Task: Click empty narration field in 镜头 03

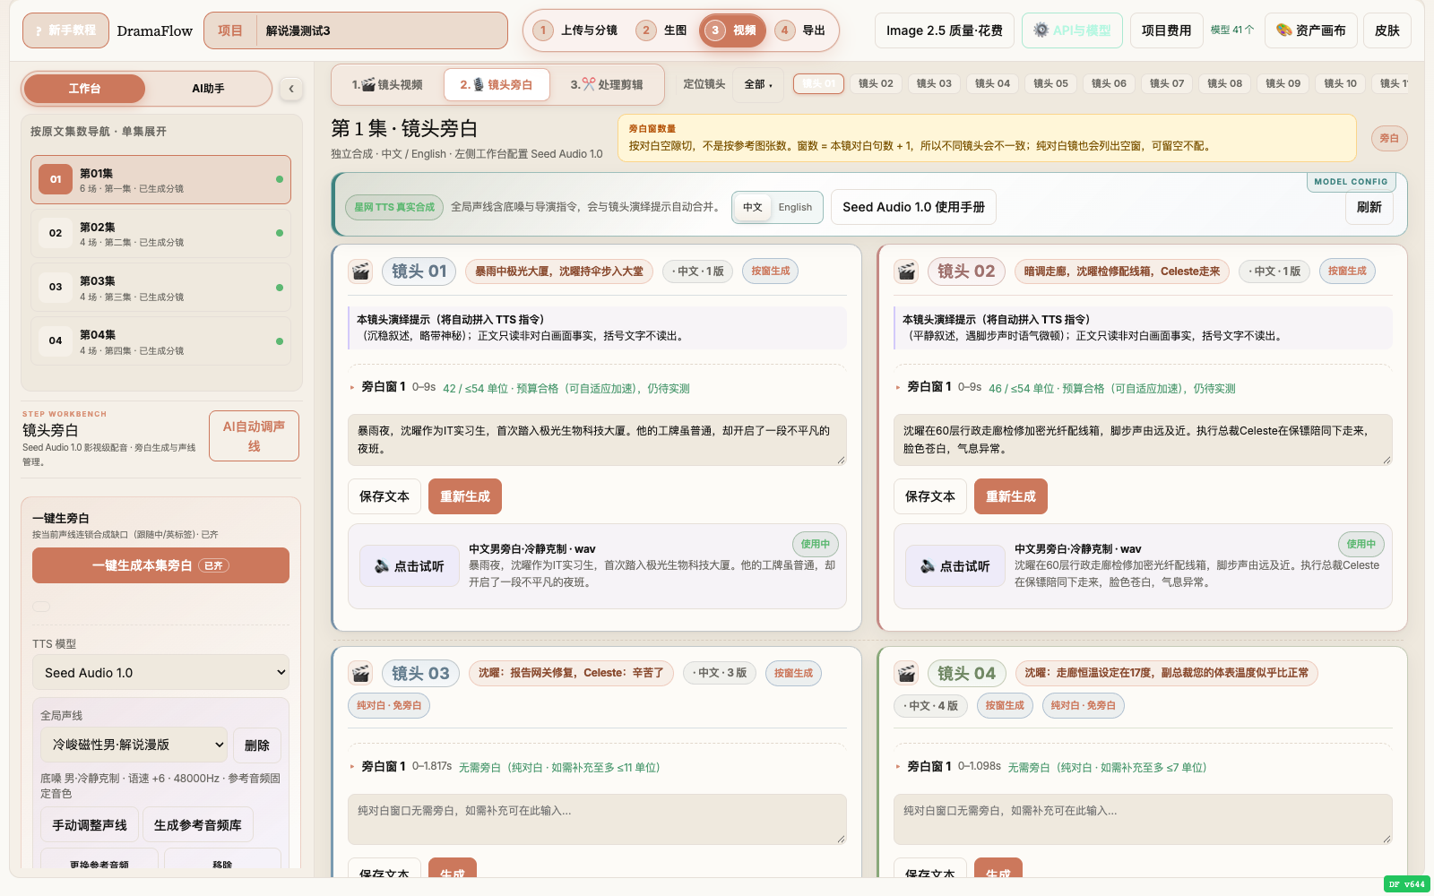Action: (x=597, y=819)
